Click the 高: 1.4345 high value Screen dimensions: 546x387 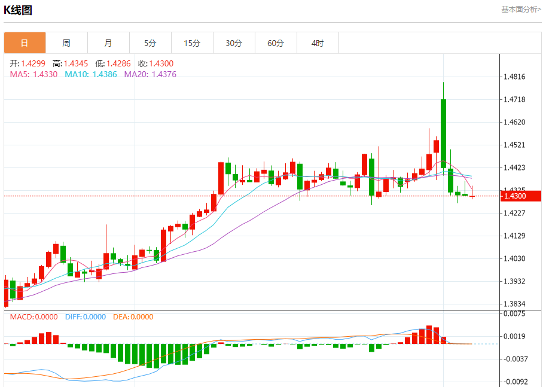(x=71, y=63)
